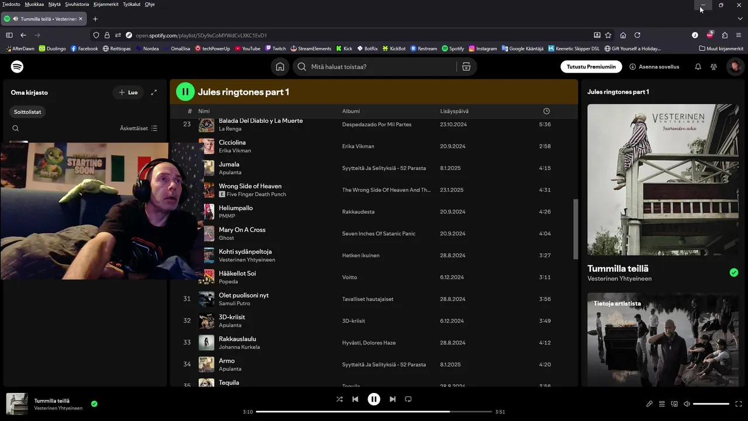The height and width of the screenshot is (421, 748).
Task: Reload page icon in toolbar
Action: click(638, 35)
